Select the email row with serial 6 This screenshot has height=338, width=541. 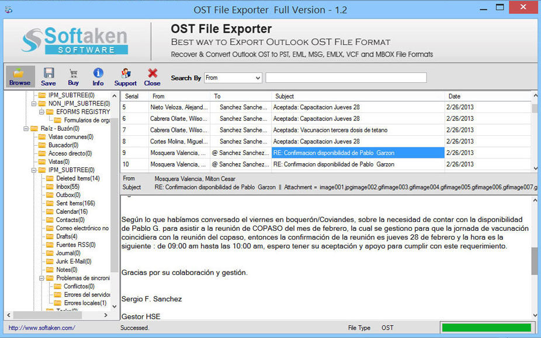click(x=325, y=119)
